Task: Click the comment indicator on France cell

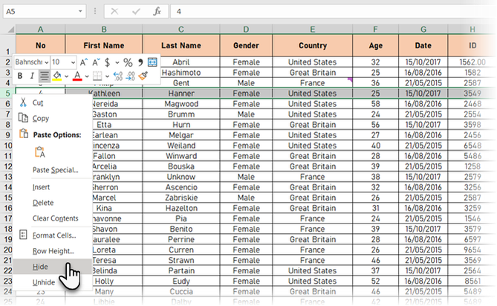Action: point(350,79)
